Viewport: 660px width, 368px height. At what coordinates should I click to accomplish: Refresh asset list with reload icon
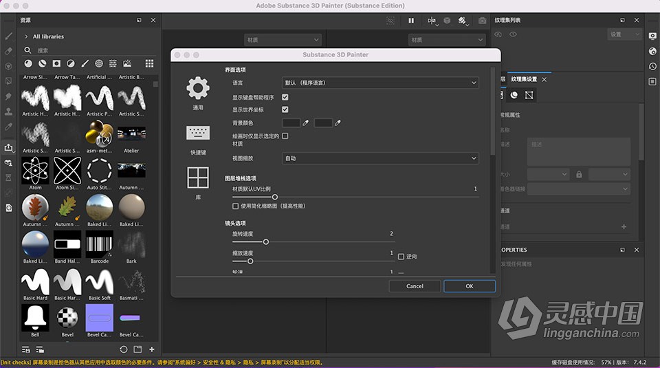tap(123, 349)
